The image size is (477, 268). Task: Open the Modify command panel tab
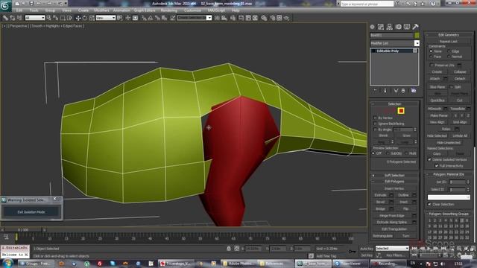click(381, 27)
